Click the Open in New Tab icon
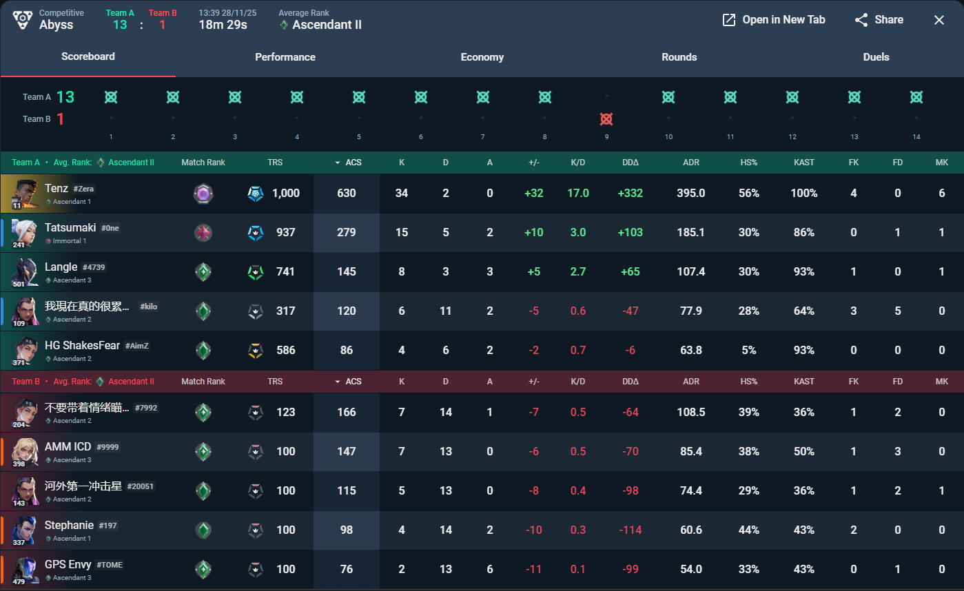Image resolution: width=964 pixels, height=591 pixels. [728, 20]
